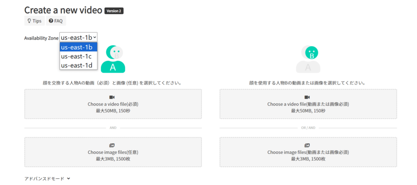Choose image files for person B
Viewport: 417px width, 185px height.
pos(308,152)
